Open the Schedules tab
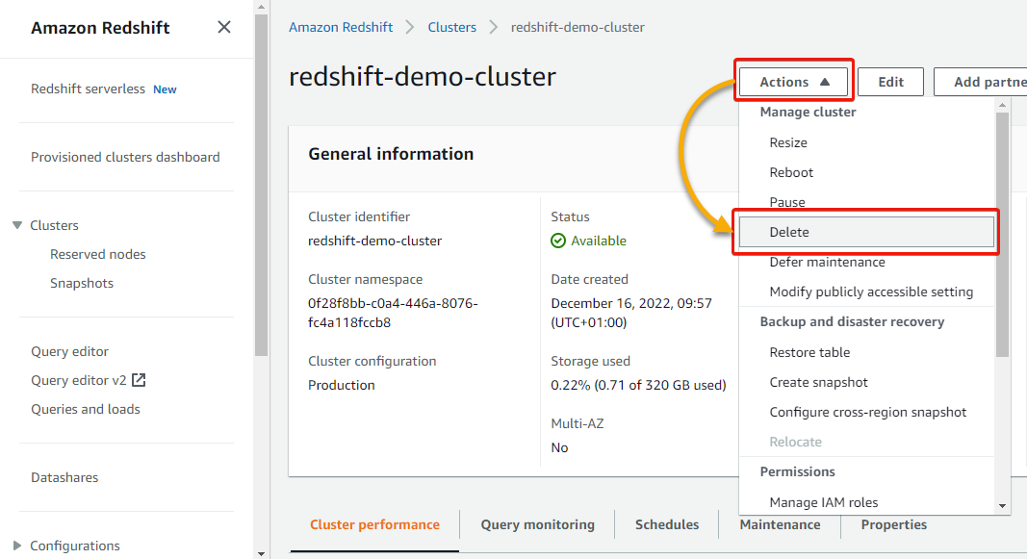The height and width of the screenshot is (559, 1027). tap(667, 524)
